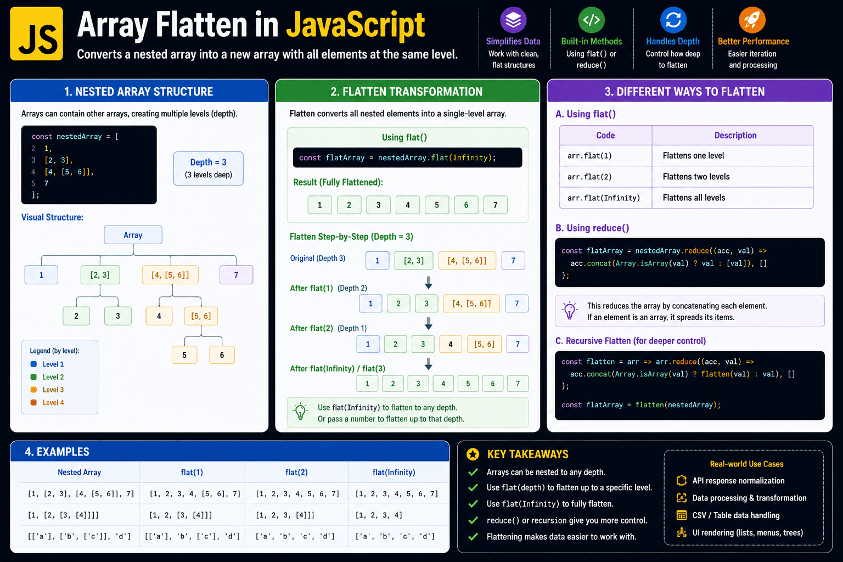Click the 'Flattens two levels' description cell
This screenshot has width=843, height=562.
(733, 177)
